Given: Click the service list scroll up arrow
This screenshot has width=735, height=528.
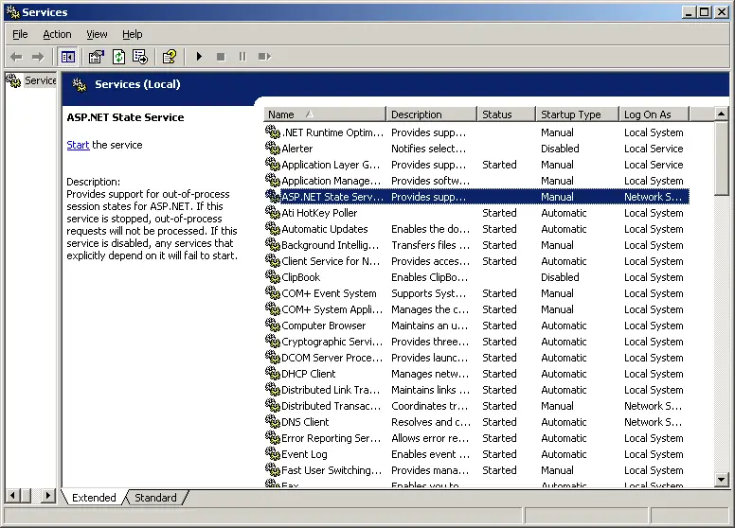Looking at the screenshot, I should click(x=722, y=114).
